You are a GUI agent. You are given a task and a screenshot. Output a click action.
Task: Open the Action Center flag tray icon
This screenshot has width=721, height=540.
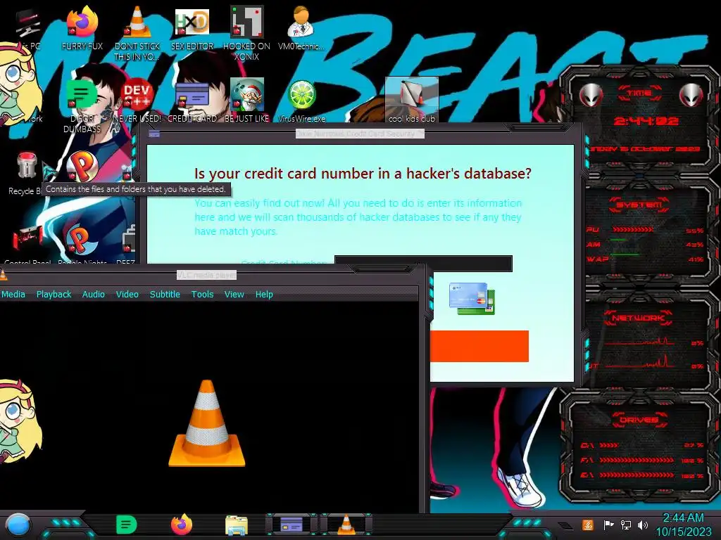point(608,525)
